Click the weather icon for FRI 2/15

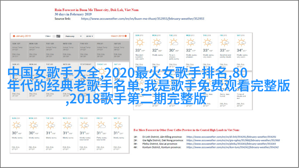tap(224, 42)
